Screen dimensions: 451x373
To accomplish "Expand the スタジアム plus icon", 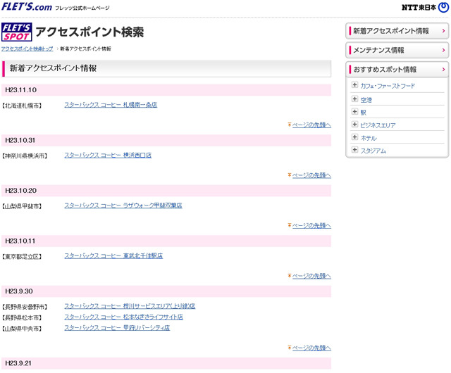I will click(x=354, y=150).
